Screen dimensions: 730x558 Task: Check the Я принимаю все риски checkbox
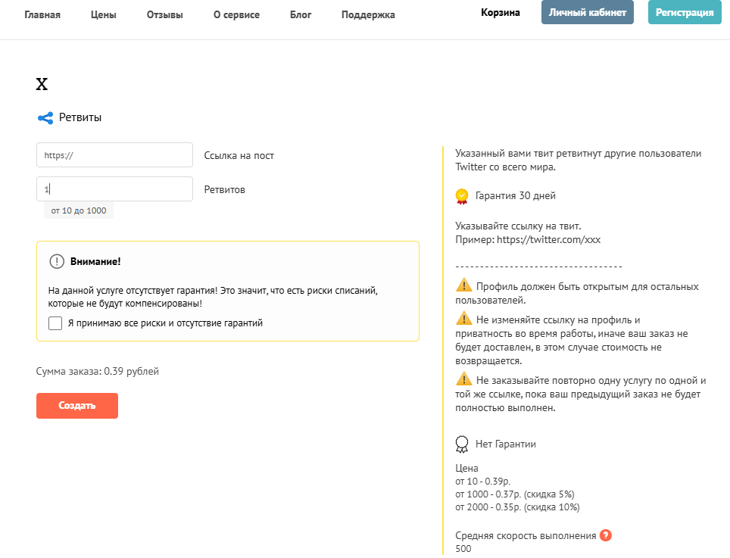click(x=55, y=323)
